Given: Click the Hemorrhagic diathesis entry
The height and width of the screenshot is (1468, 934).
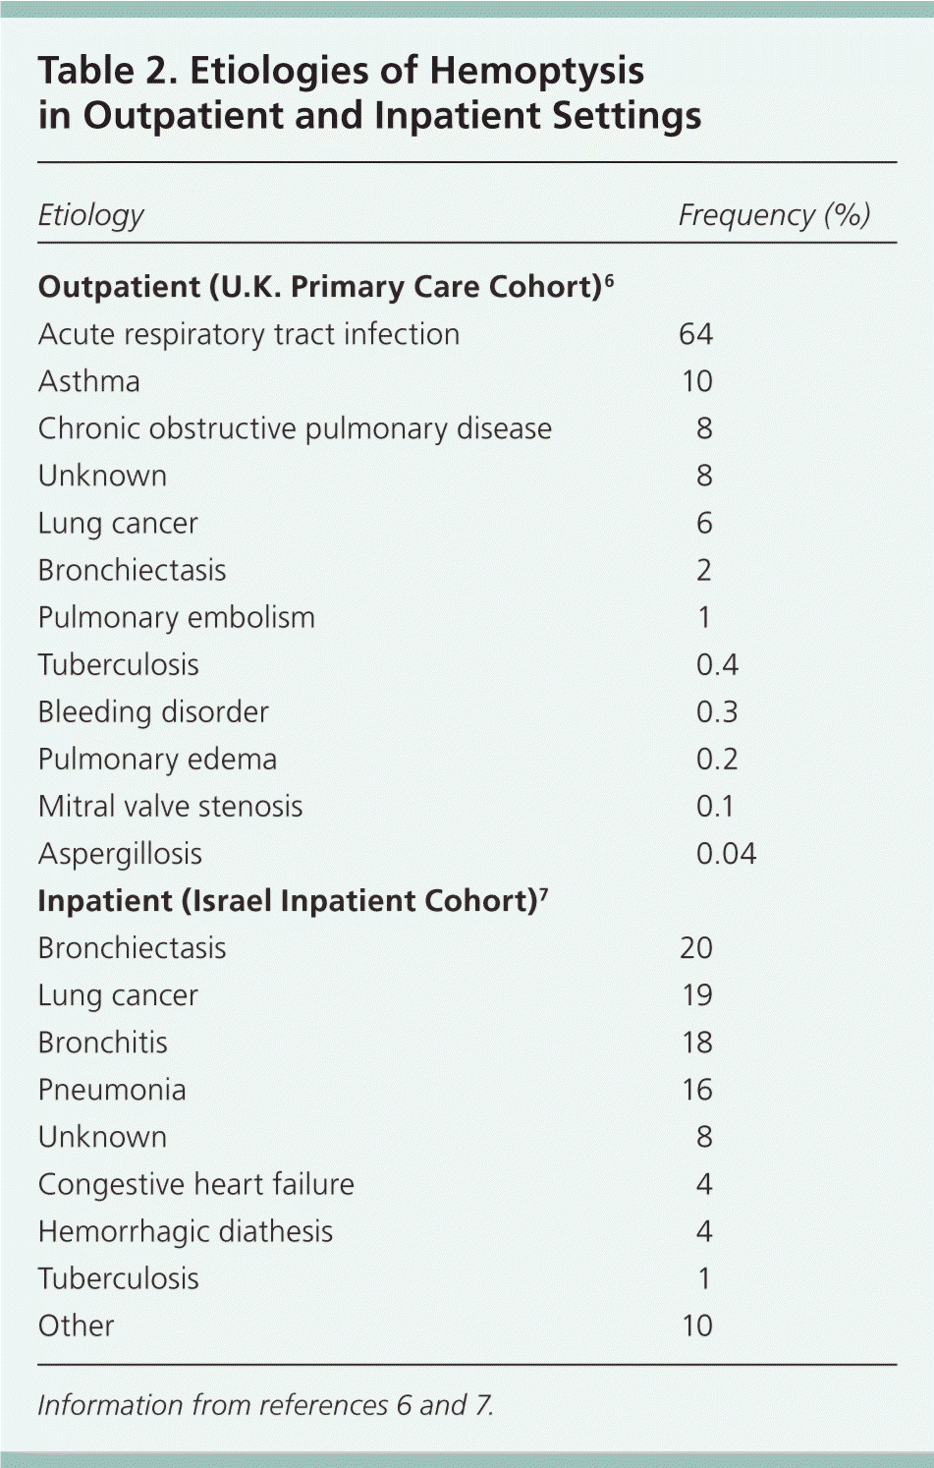Looking at the screenshot, I should (x=186, y=1231).
